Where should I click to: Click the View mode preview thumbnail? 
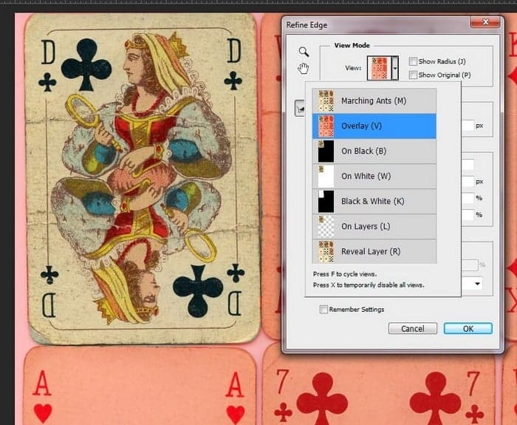pyautogui.click(x=379, y=68)
